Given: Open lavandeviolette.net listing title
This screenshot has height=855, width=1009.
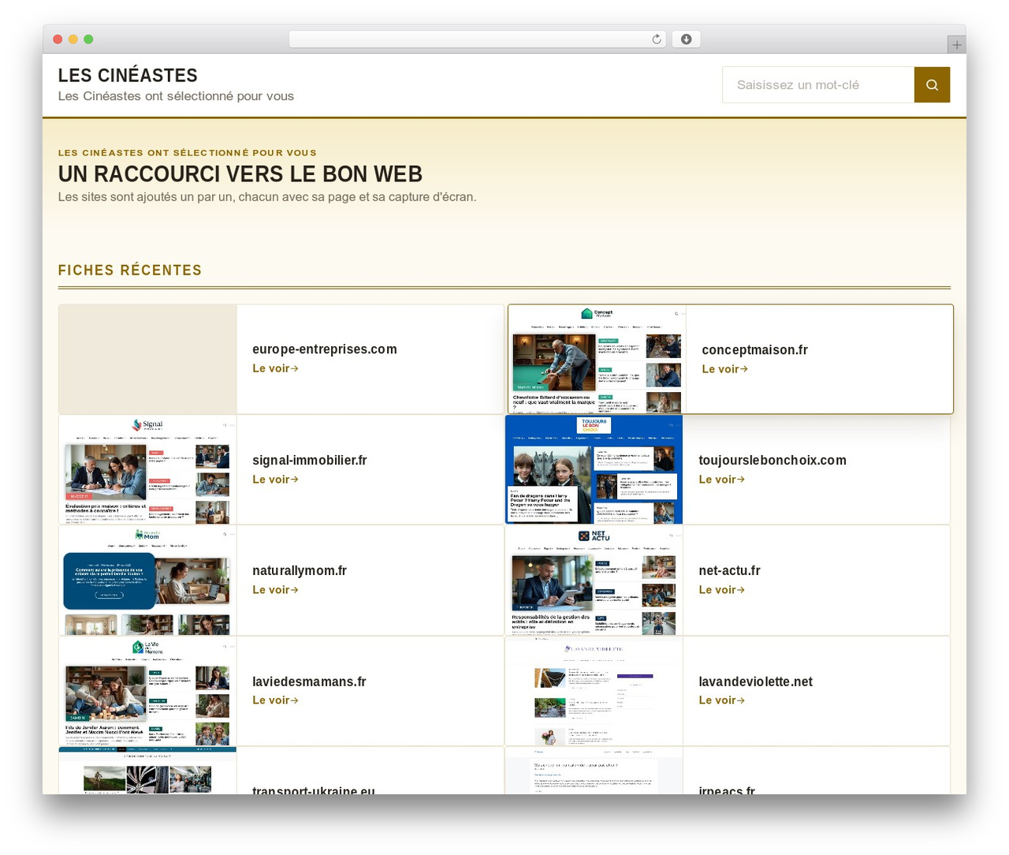Looking at the screenshot, I should 755,682.
